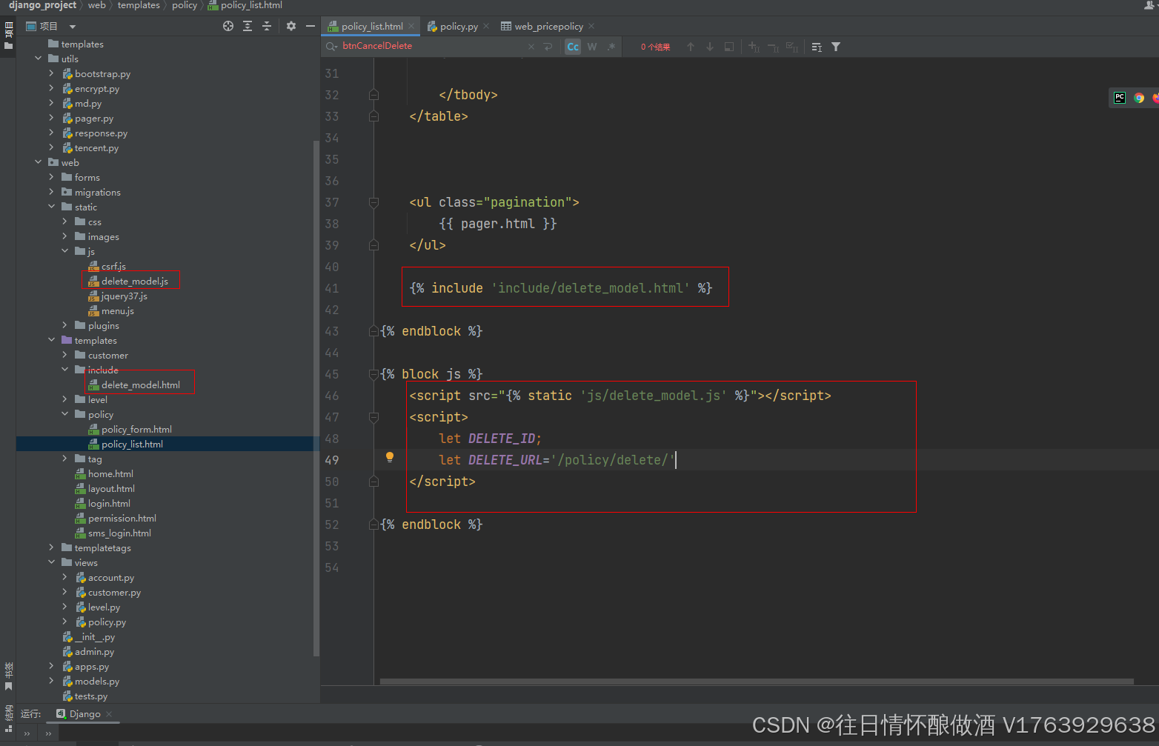Click the templates breadcrumb in path bar

click(139, 5)
